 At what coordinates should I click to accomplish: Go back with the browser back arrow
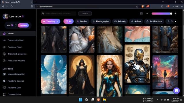click(3, 6)
